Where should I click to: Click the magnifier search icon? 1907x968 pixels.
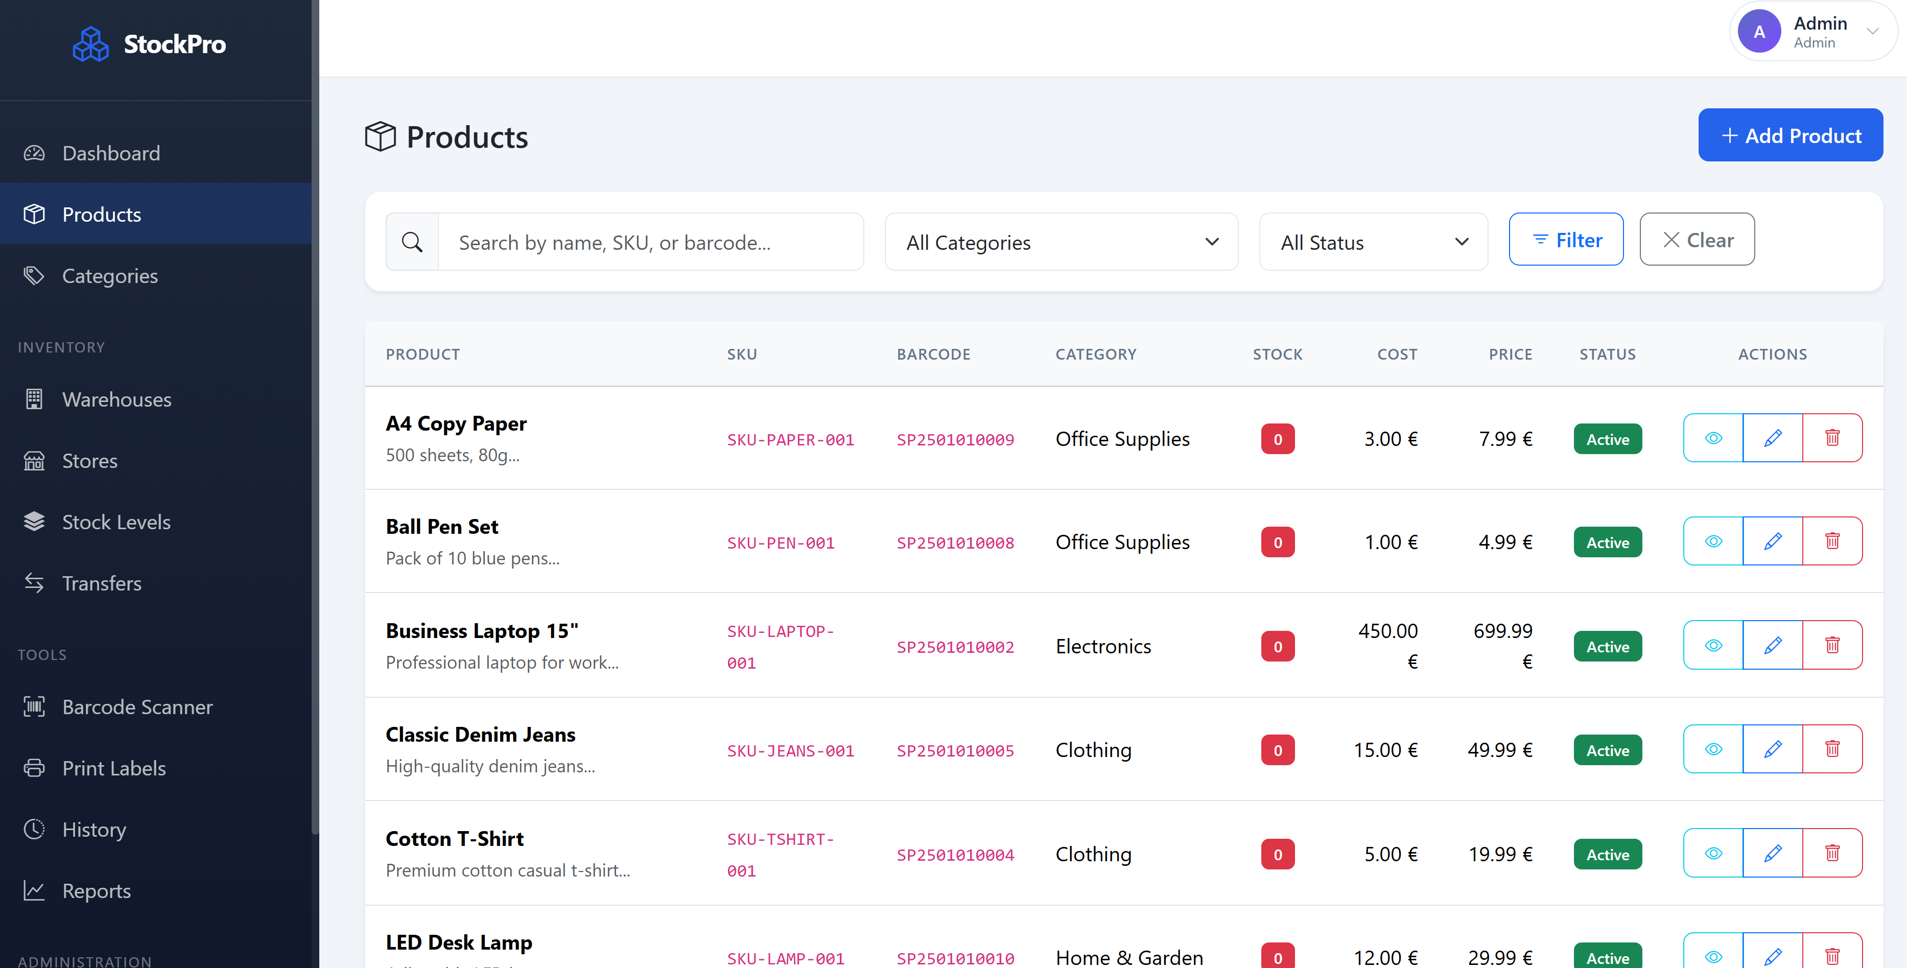pyautogui.click(x=412, y=242)
